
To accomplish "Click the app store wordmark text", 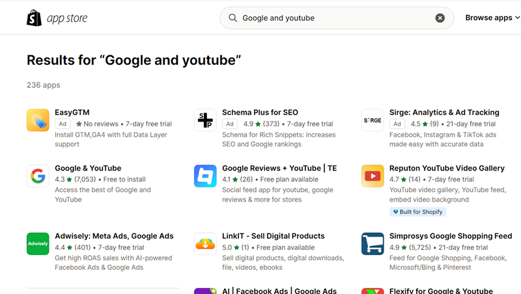I will coord(67,18).
